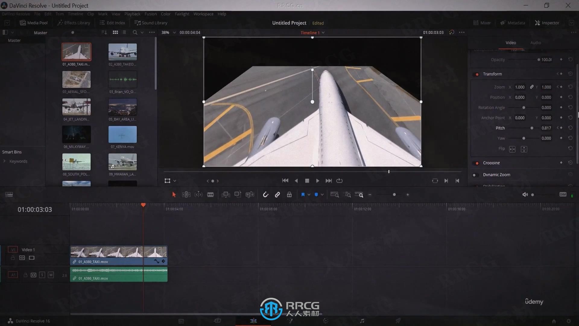Open the Playback menu

[132, 14]
